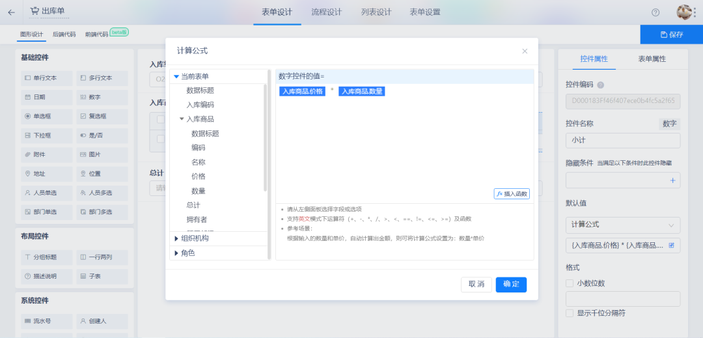This screenshot has width=703, height=338.
Task: Switch to the 列表设计 tab
Action: coord(376,12)
